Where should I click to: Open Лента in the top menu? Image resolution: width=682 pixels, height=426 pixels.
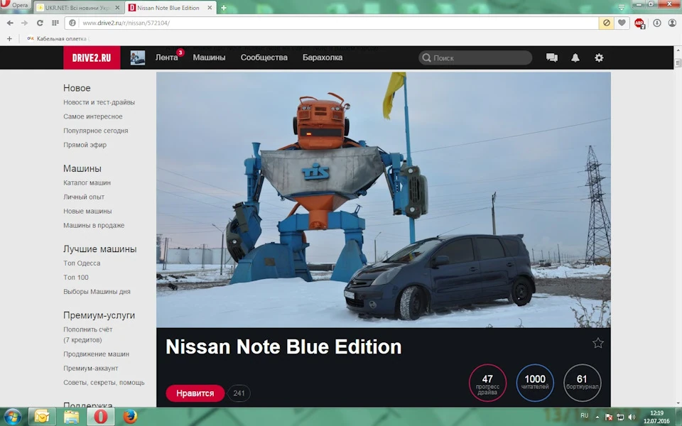166,58
